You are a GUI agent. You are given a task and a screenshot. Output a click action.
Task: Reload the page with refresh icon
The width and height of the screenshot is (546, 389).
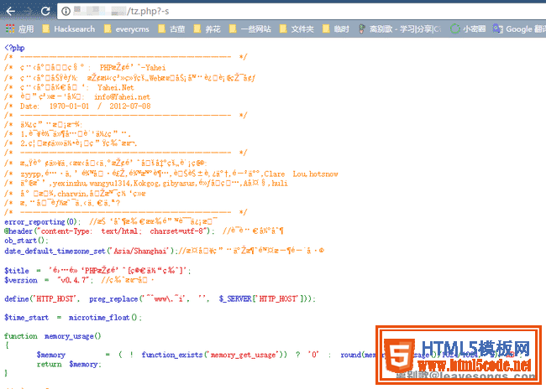(x=45, y=11)
